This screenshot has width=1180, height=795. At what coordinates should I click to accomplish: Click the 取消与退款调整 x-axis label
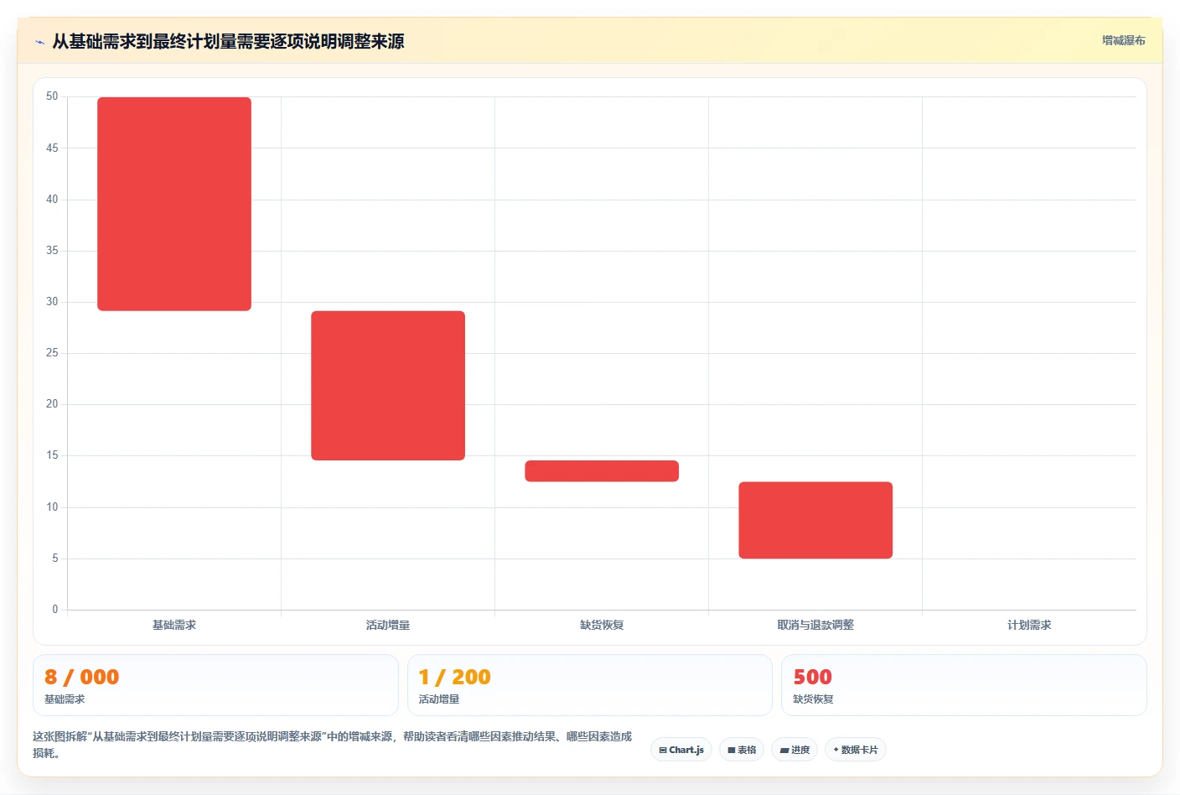815,625
